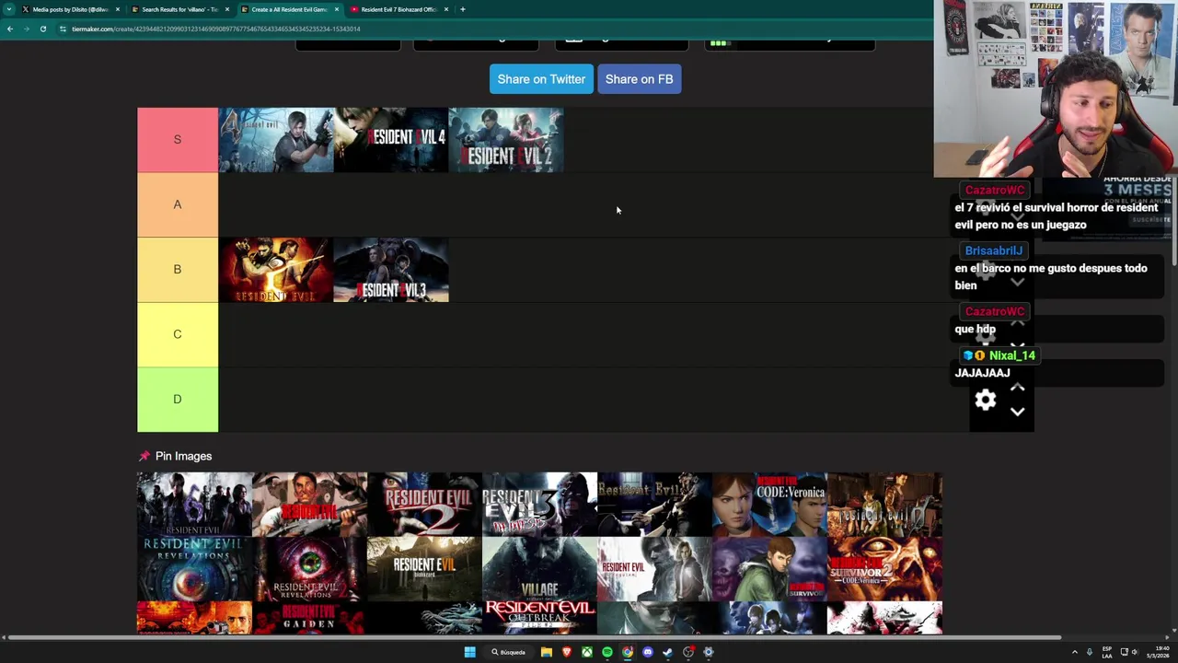Image resolution: width=1178 pixels, height=663 pixels.
Task: Click the volume icon in system tray
Action: coord(1135,652)
